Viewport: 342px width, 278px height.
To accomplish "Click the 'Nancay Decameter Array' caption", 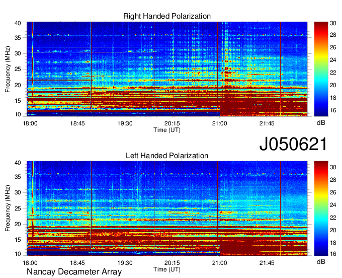I will click(x=74, y=272).
